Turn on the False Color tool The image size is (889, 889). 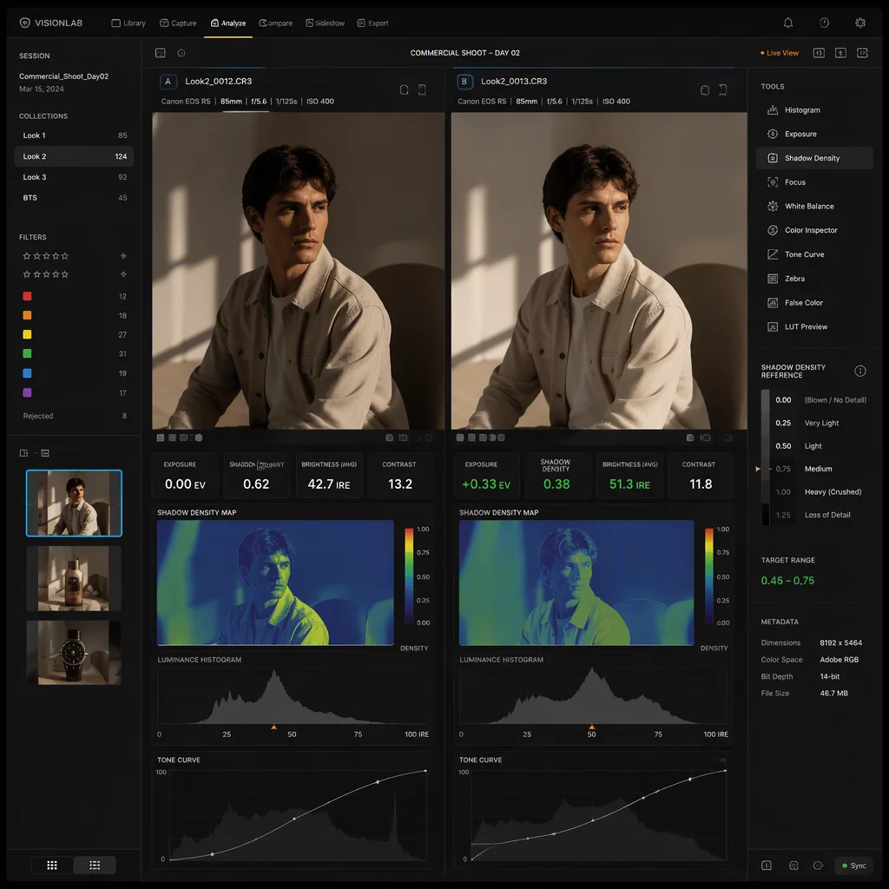coord(814,303)
